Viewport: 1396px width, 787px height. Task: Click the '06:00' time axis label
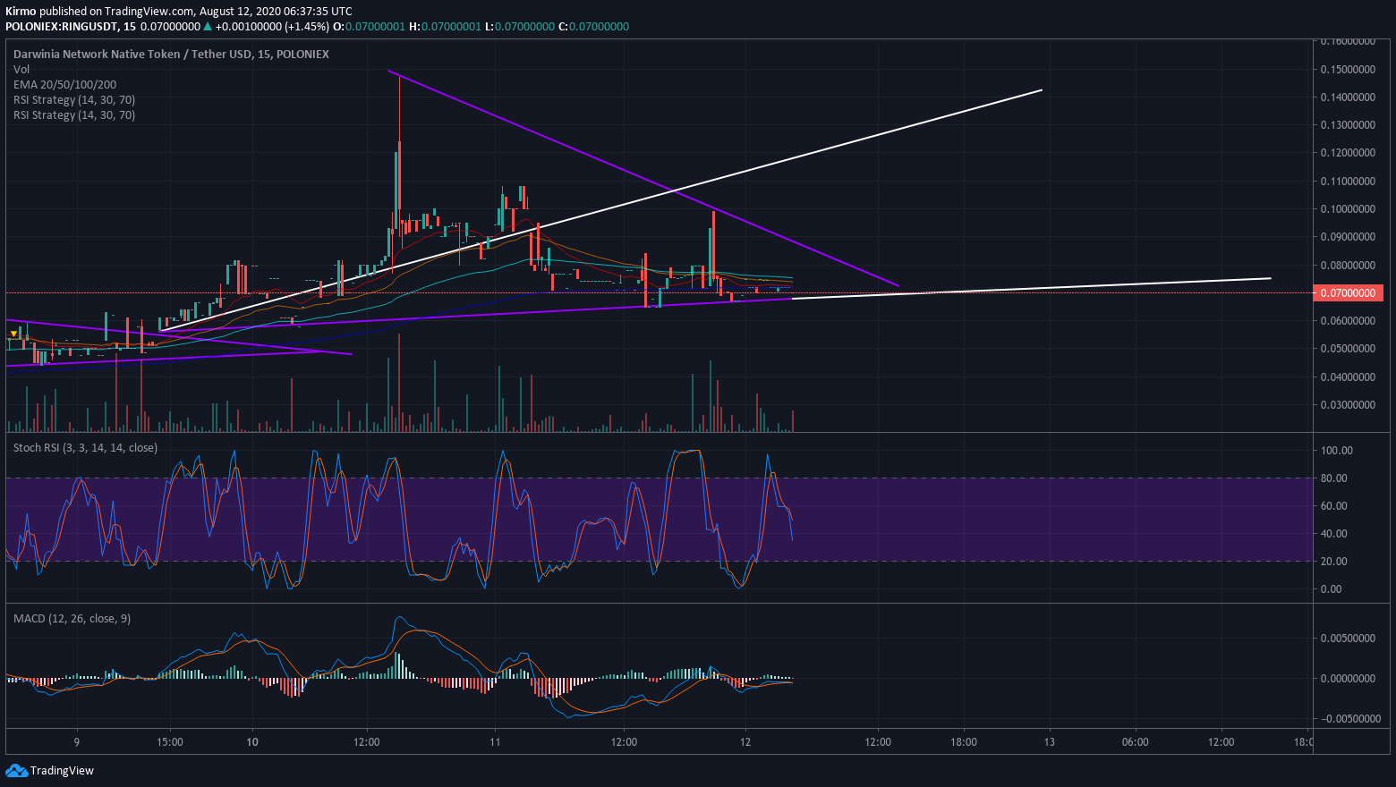click(x=1135, y=741)
